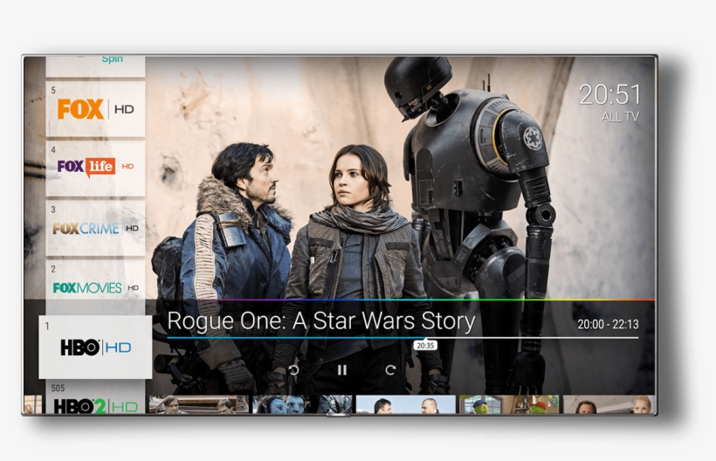Click the 20:51 clock display

609,95
